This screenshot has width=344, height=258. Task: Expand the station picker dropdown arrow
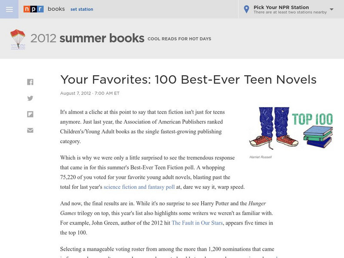click(x=332, y=9)
